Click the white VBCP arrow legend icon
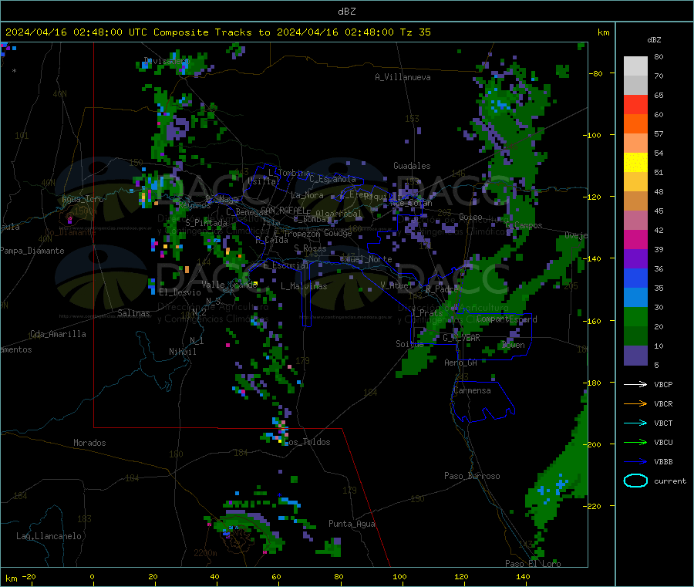694x587 pixels. (635, 384)
